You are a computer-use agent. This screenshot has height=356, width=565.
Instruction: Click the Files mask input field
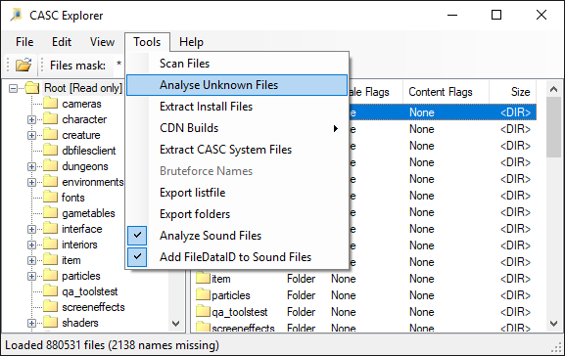click(x=118, y=66)
